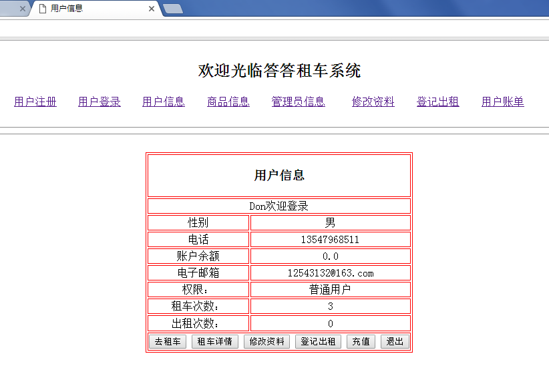The image size is (549, 382).
Task: Click the 登记出租 button under the table
Action: (x=319, y=341)
